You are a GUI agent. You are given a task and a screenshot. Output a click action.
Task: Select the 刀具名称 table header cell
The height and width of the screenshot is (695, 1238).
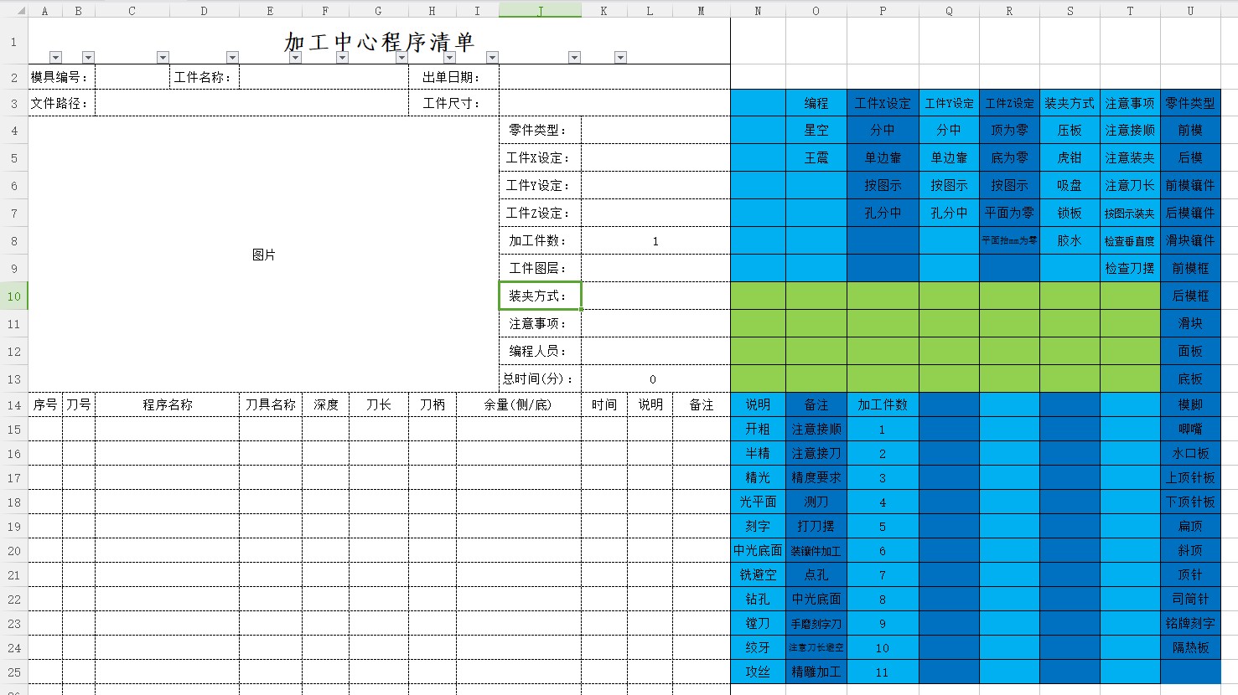coord(271,404)
